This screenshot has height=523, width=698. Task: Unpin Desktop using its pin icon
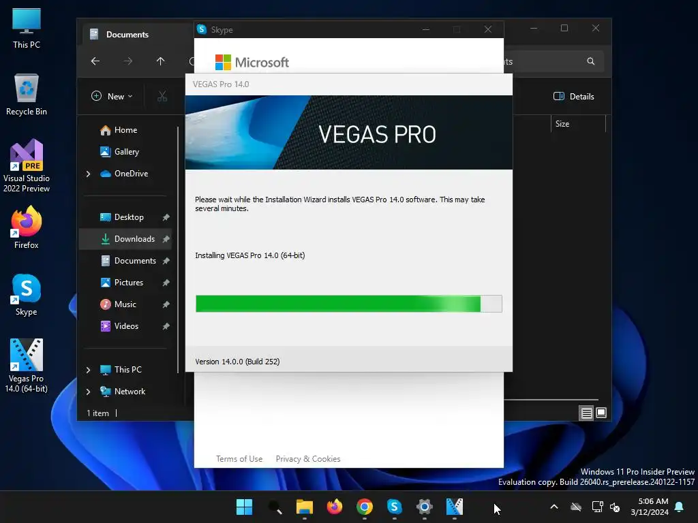(x=166, y=217)
